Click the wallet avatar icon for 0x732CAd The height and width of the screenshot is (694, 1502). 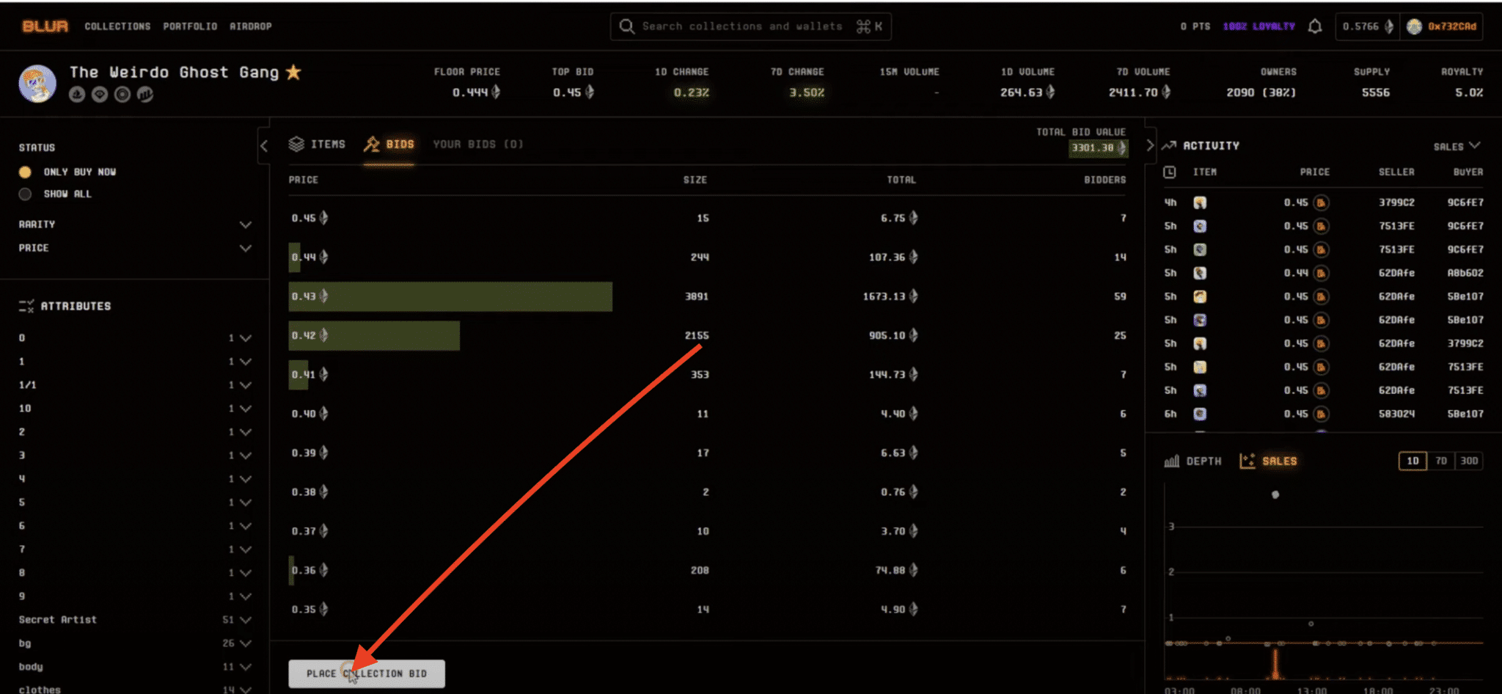tap(1414, 26)
